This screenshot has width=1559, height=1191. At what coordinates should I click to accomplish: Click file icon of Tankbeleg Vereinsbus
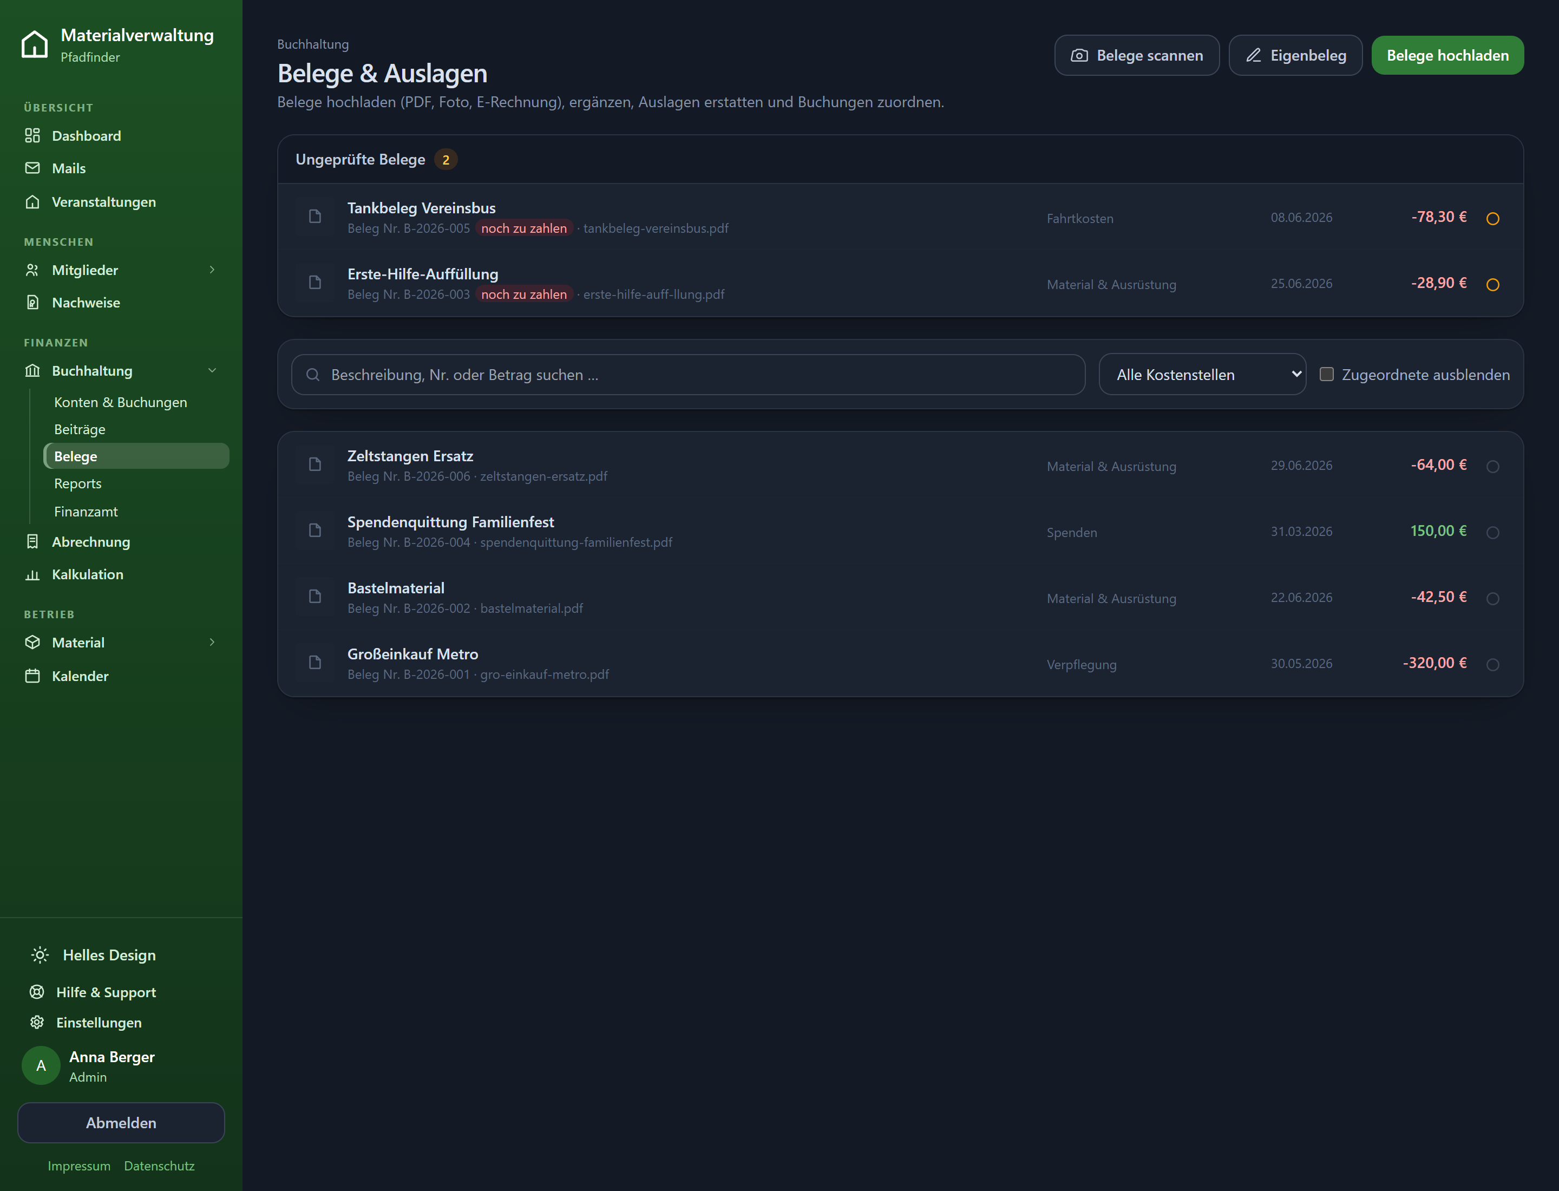click(315, 216)
